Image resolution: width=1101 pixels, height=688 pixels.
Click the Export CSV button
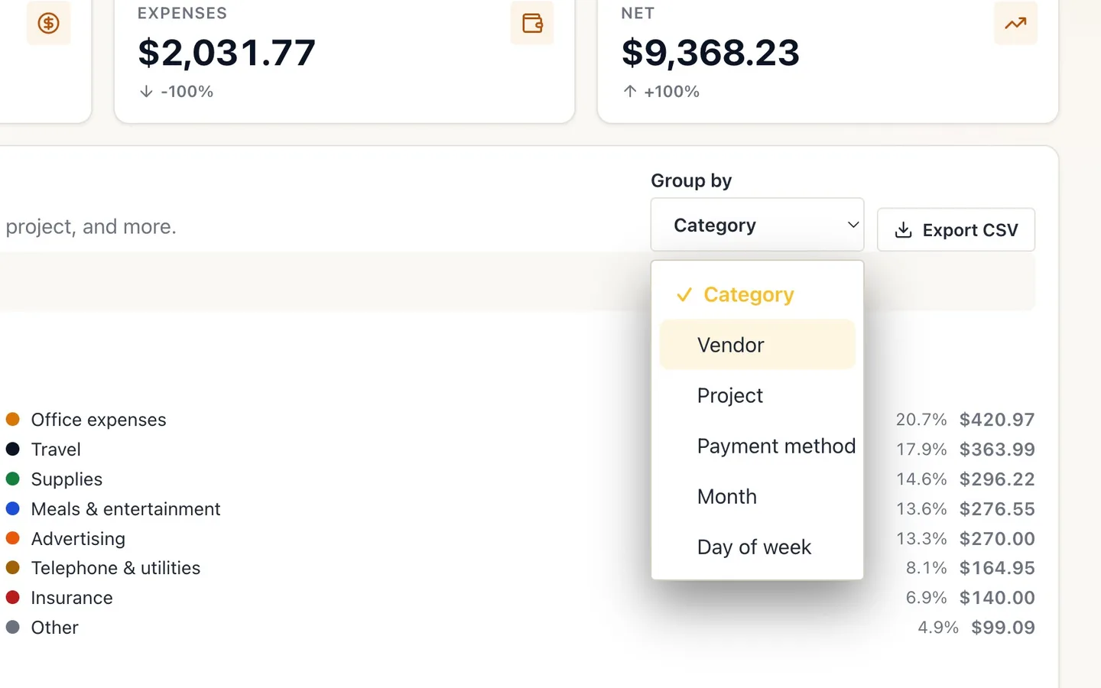[x=956, y=229]
